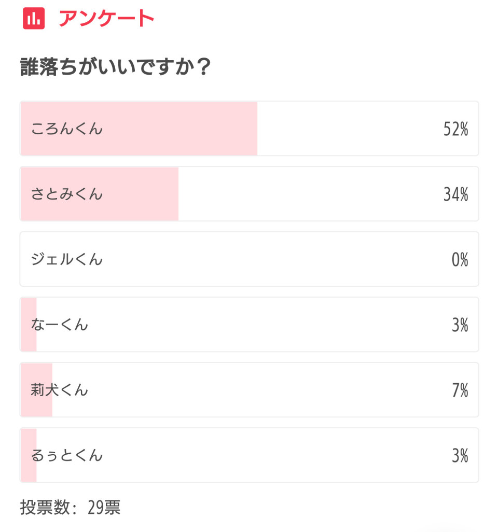Click the small pink bar for 莉犬くん

pos(36,390)
